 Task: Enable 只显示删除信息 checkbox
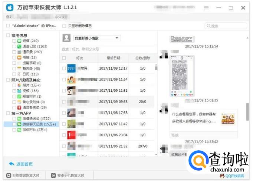[64, 26]
